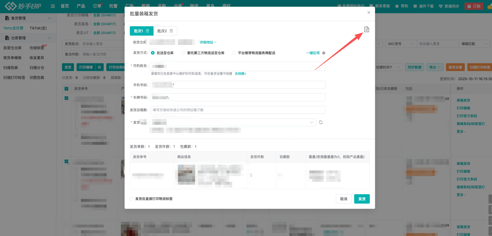Viewport: 492px width, 236px height.
Task: Enable 发货后直接打印物流标签 checkbox
Action: pyautogui.click(x=131, y=199)
